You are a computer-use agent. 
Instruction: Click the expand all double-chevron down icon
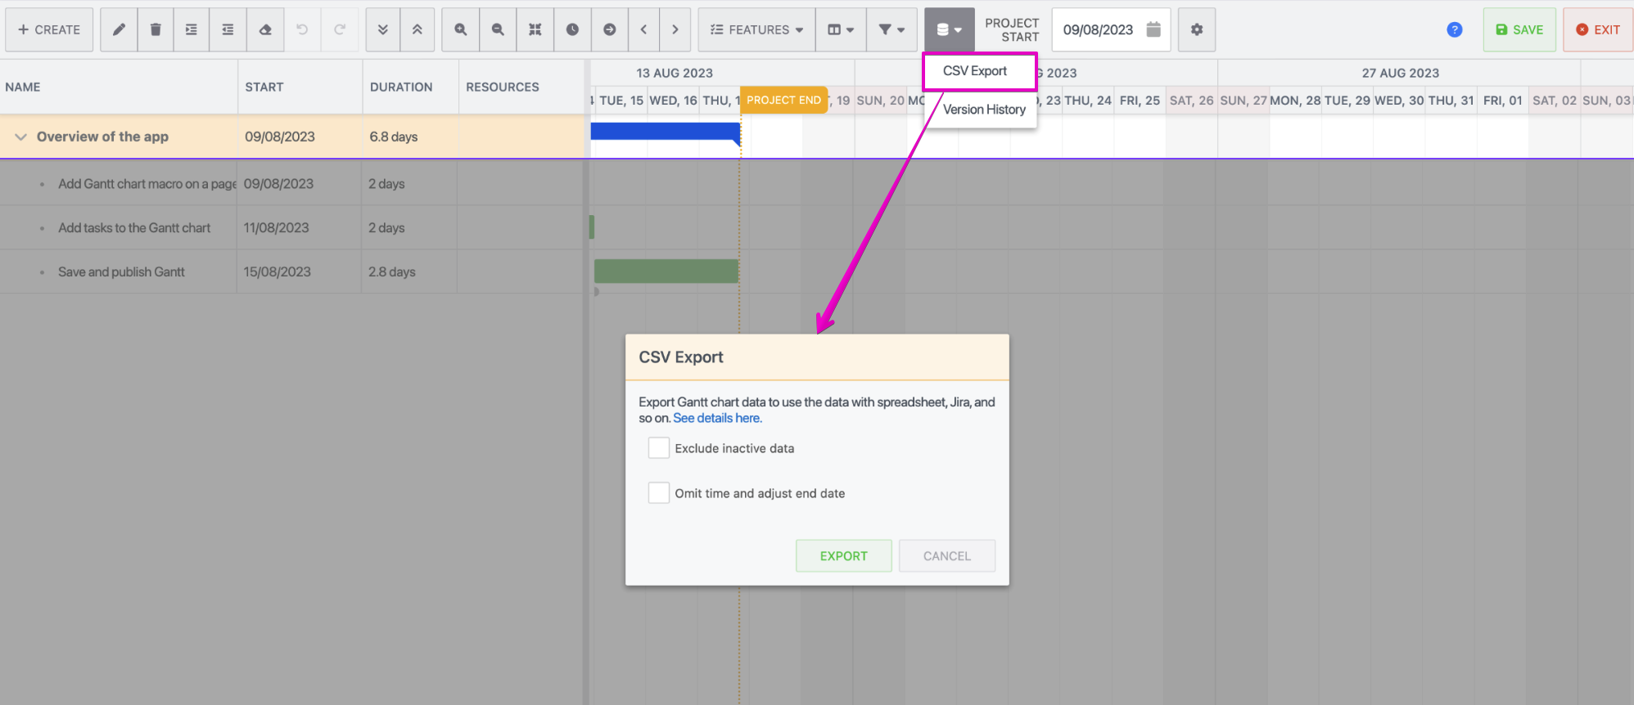pos(382,29)
